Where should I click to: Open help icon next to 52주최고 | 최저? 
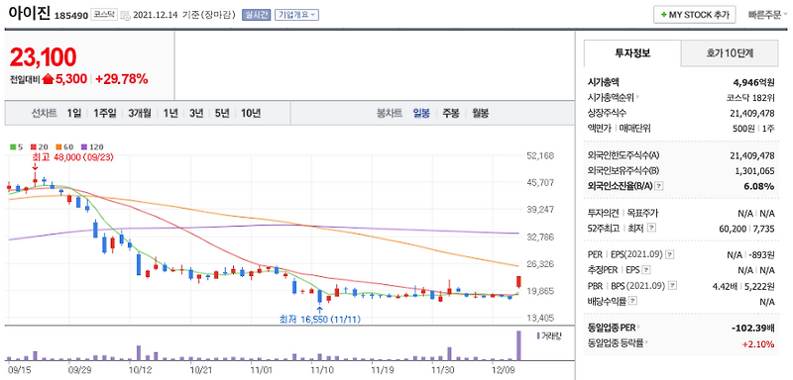651,229
